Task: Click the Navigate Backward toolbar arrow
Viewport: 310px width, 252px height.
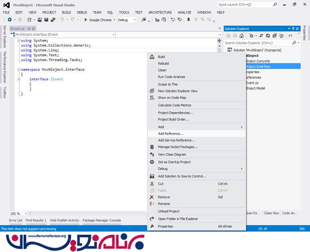Action: [10, 20]
